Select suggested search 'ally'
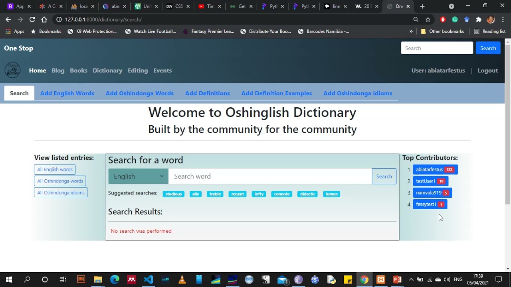The height and width of the screenshot is (287, 511). point(196,194)
